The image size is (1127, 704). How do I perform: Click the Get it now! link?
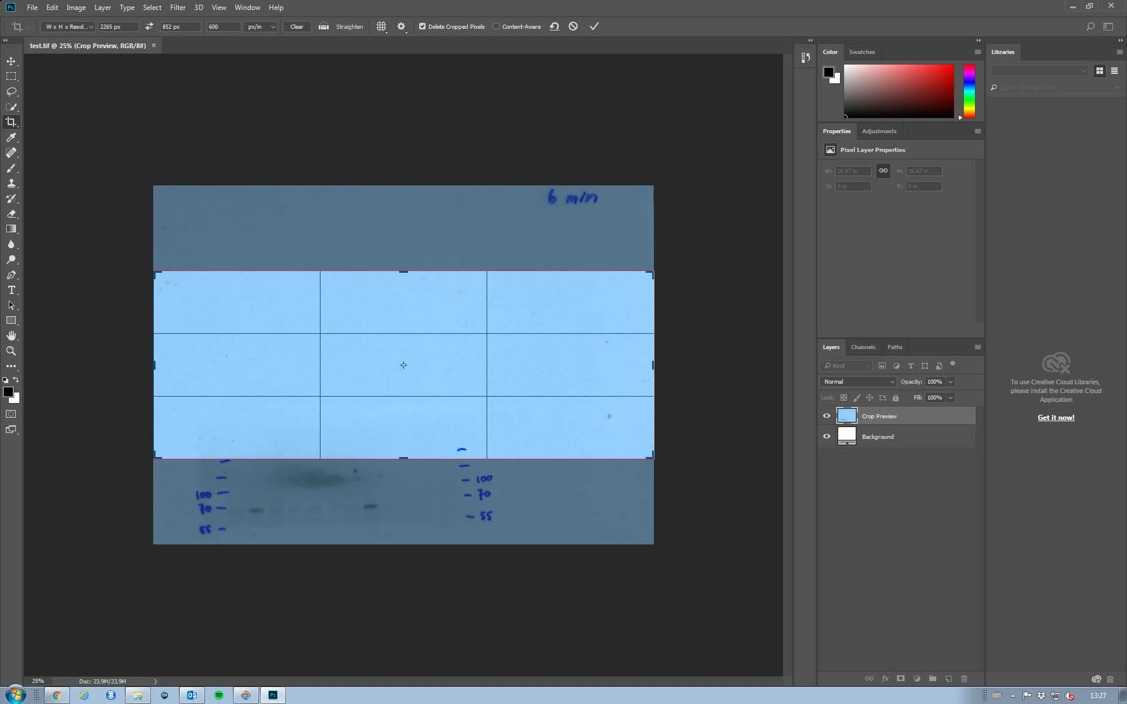(1055, 417)
